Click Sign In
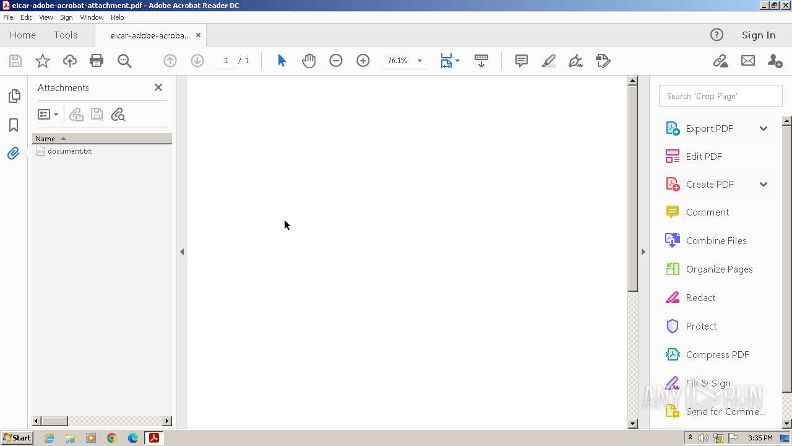 point(759,35)
